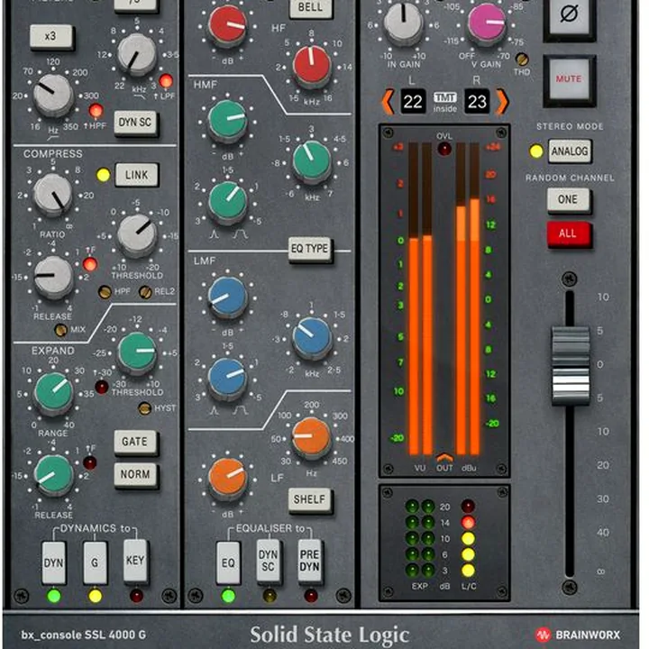Route equaliser to DYN SC button
Viewport: 649px width, 649px height.
[268, 561]
